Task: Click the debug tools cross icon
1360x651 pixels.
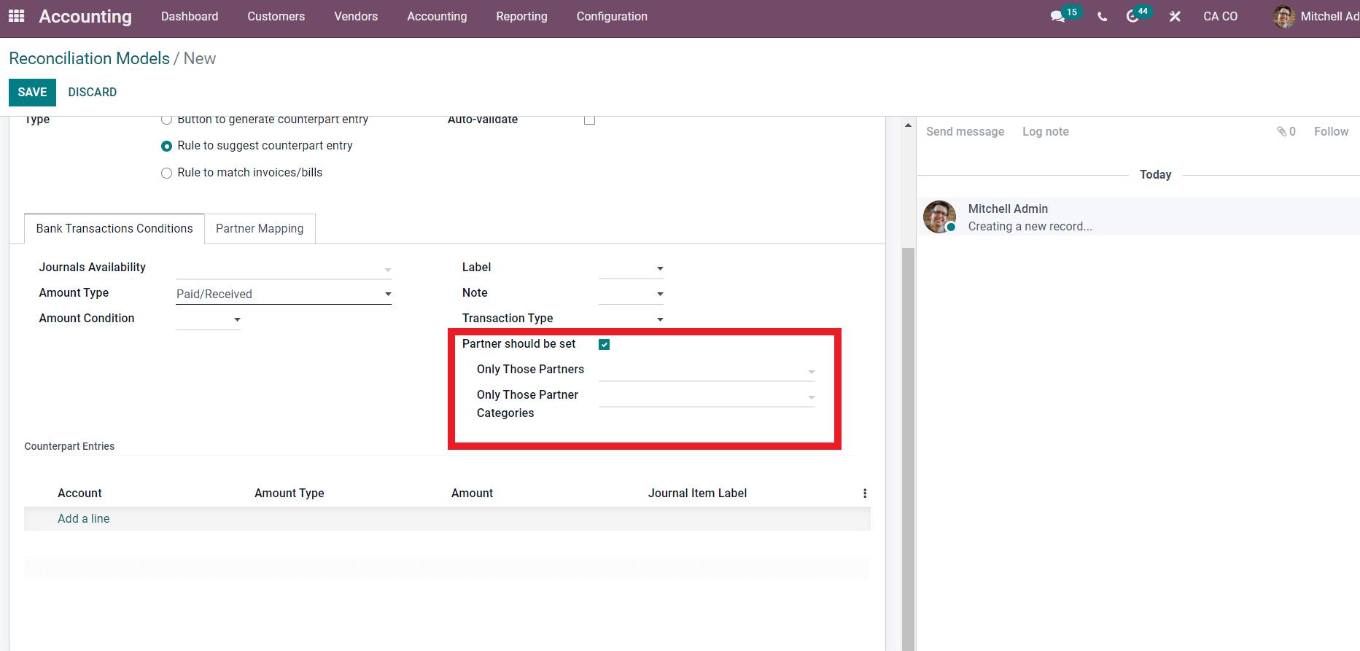Action: tap(1175, 16)
